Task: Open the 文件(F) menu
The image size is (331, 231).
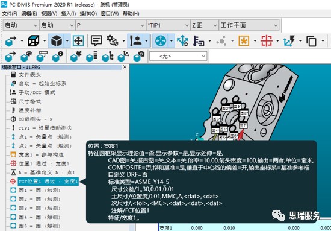Action: pyautogui.click(x=10, y=13)
